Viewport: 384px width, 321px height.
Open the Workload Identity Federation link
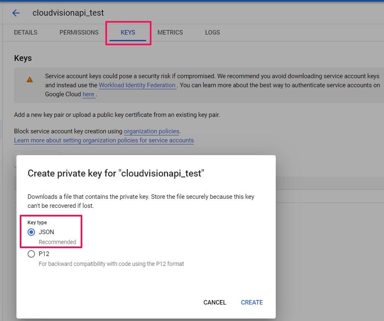(137, 85)
